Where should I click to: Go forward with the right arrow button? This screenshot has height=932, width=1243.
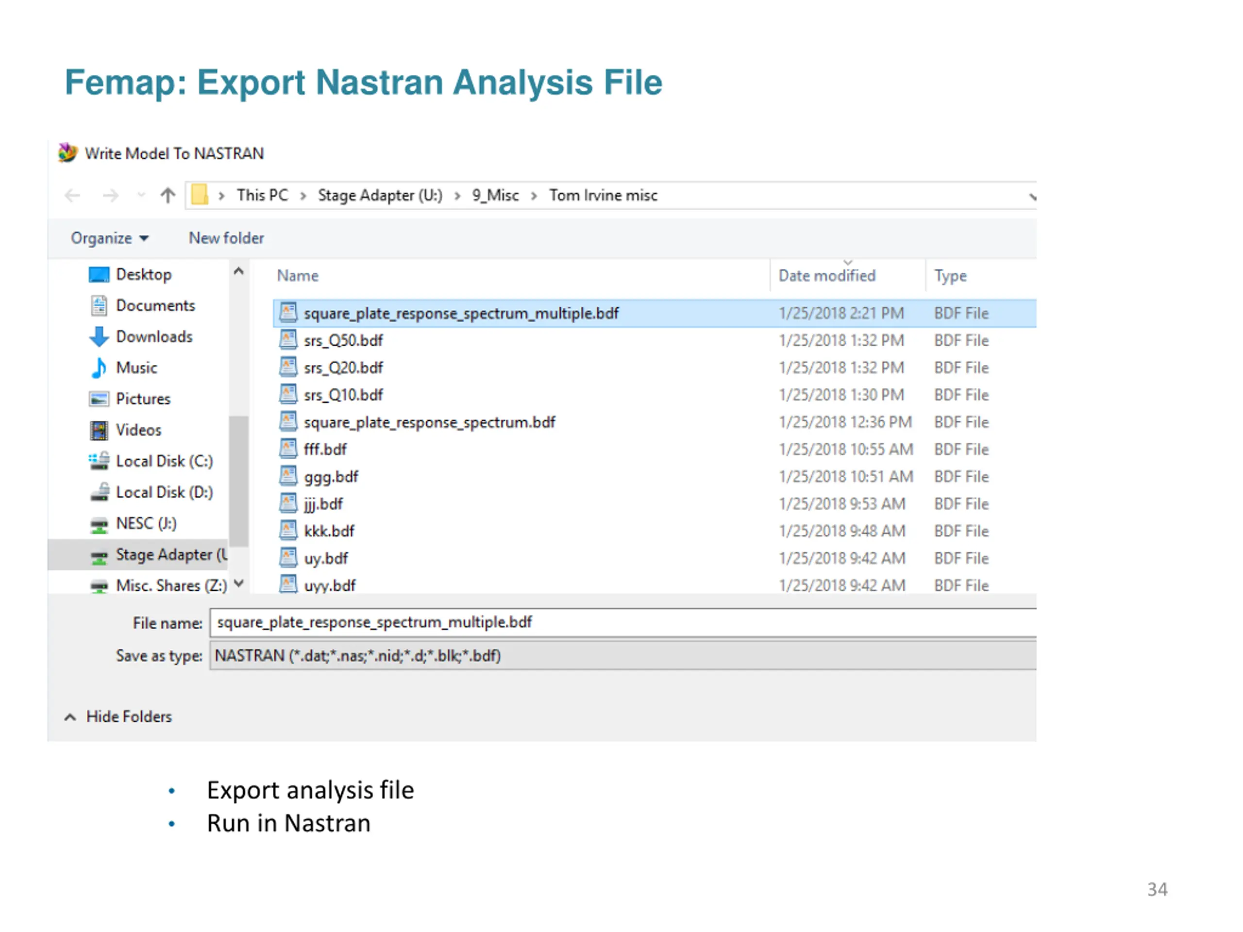(x=111, y=196)
